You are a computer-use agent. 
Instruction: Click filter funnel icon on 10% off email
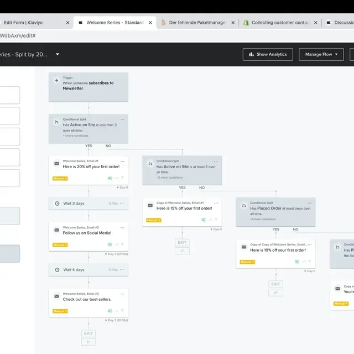click(x=310, y=262)
